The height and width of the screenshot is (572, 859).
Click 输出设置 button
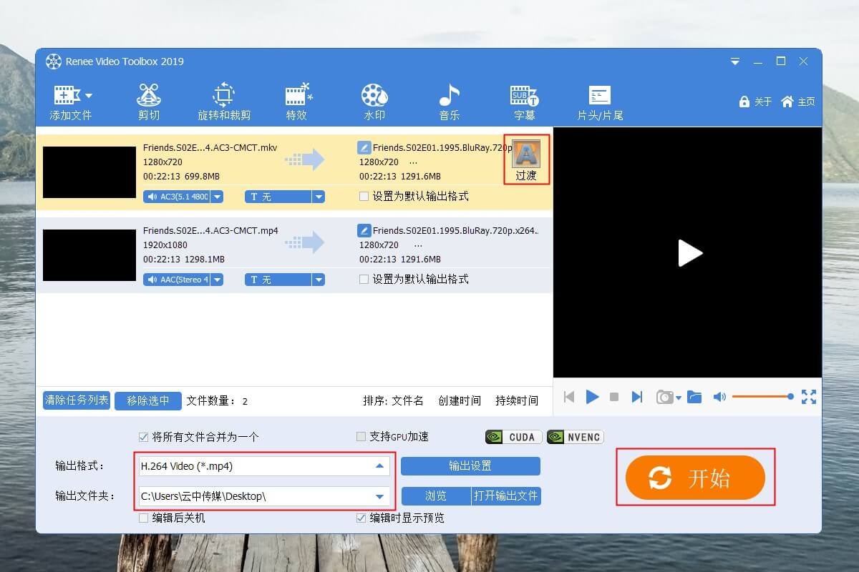tap(470, 466)
